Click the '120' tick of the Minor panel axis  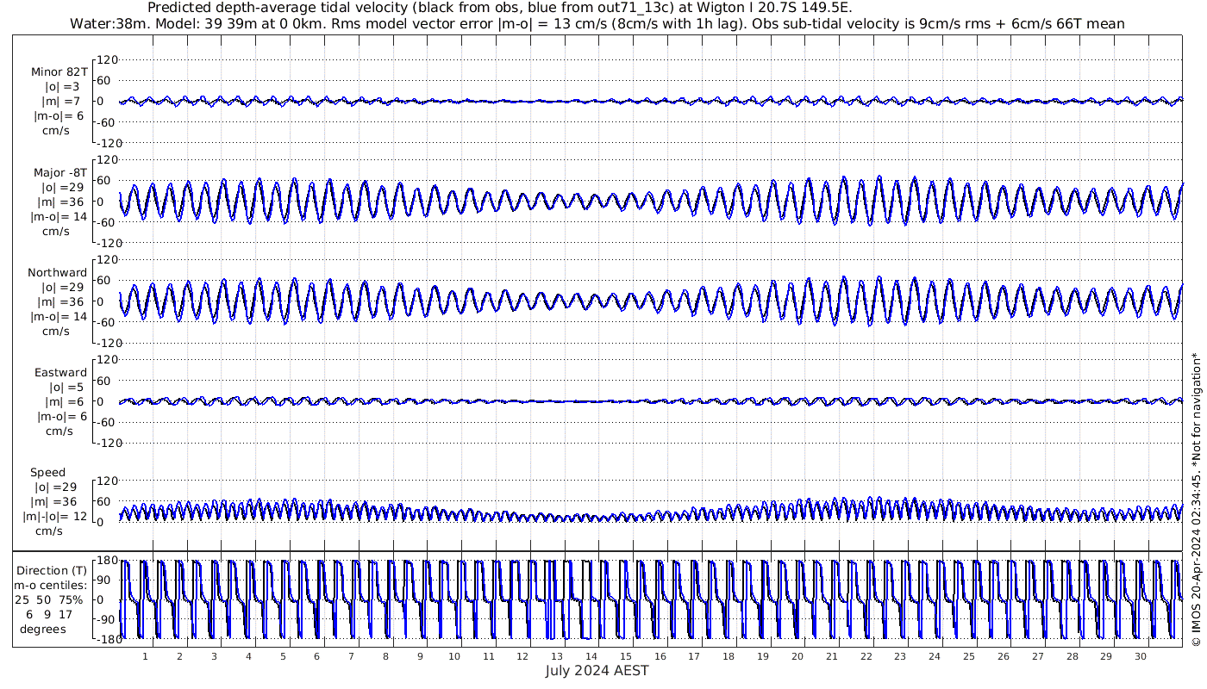point(107,59)
